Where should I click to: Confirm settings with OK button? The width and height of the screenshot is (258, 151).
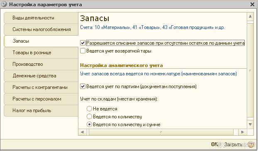[x=214, y=144]
